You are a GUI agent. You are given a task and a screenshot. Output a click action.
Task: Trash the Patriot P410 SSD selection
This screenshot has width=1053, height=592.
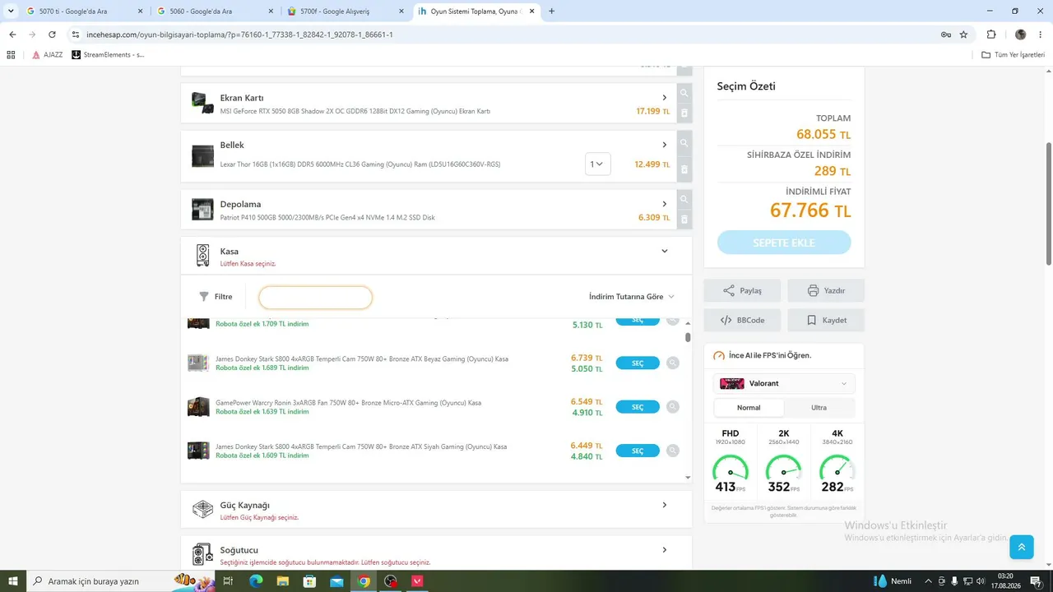pos(684,220)
